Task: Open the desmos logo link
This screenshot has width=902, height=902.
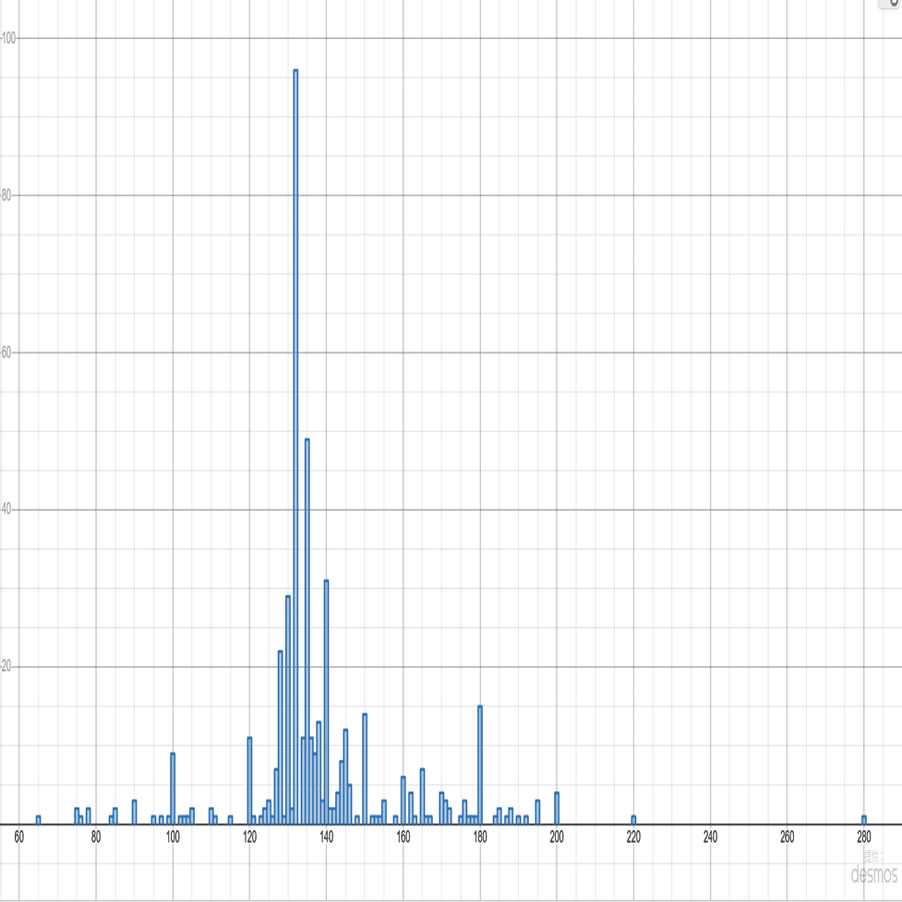Action: point(873,874)
